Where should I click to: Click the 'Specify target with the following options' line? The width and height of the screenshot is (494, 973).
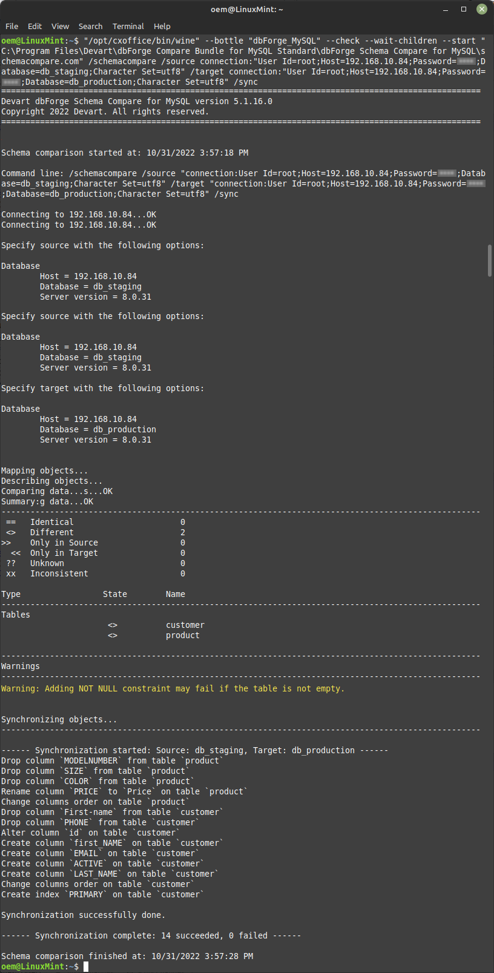point(103,388)
